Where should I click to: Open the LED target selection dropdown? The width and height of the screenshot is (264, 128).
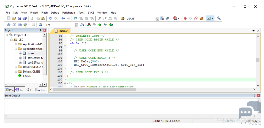77,25
